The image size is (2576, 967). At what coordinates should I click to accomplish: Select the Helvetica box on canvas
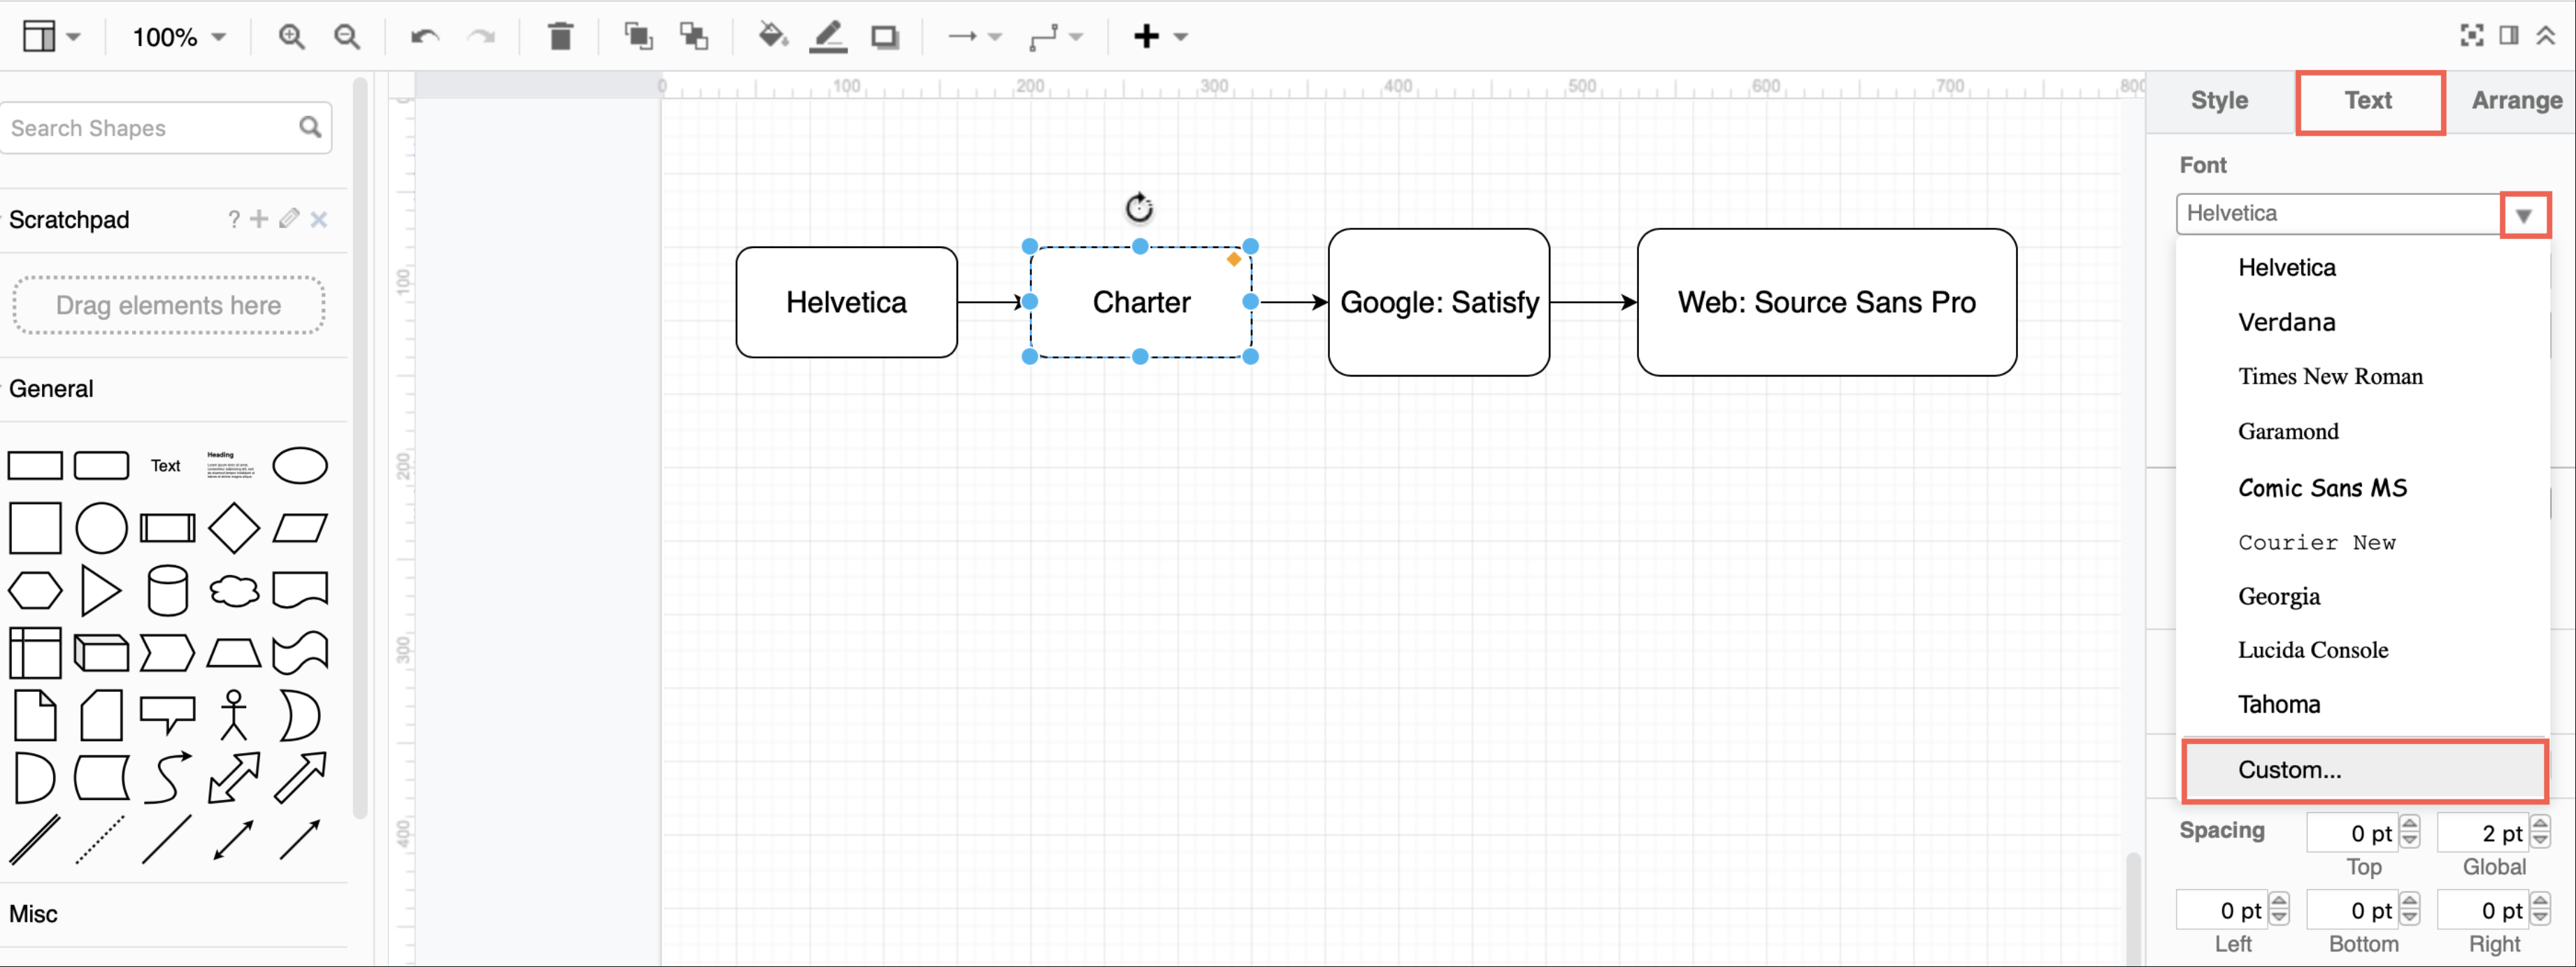coord(846,303)
